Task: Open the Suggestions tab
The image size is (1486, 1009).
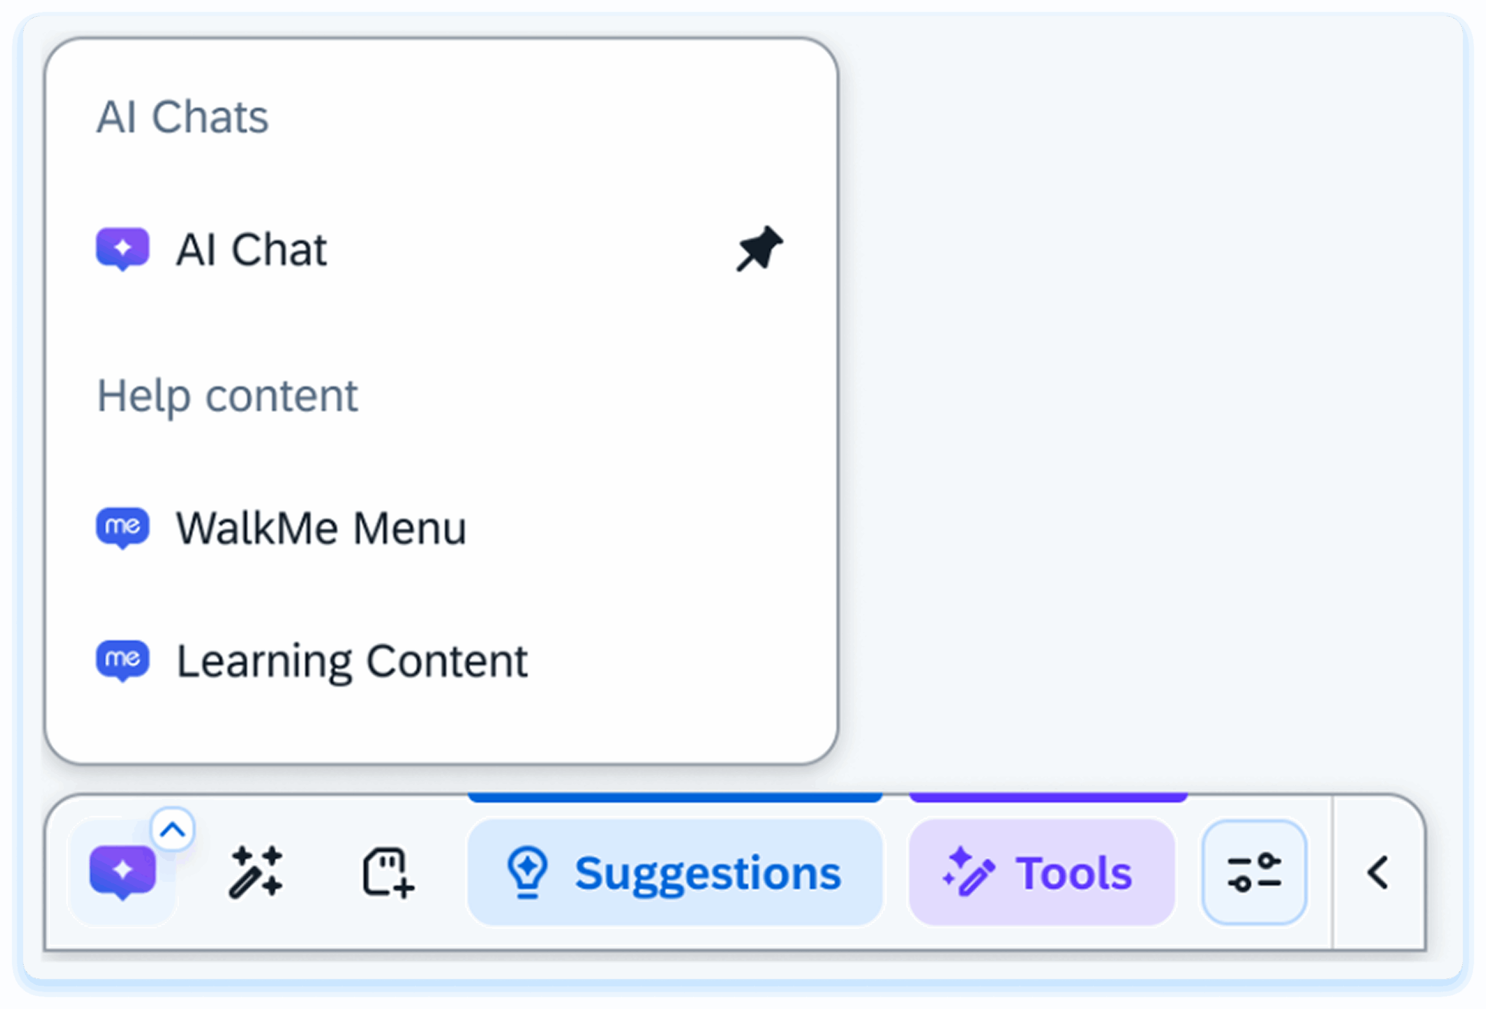Action: (675, 872)
